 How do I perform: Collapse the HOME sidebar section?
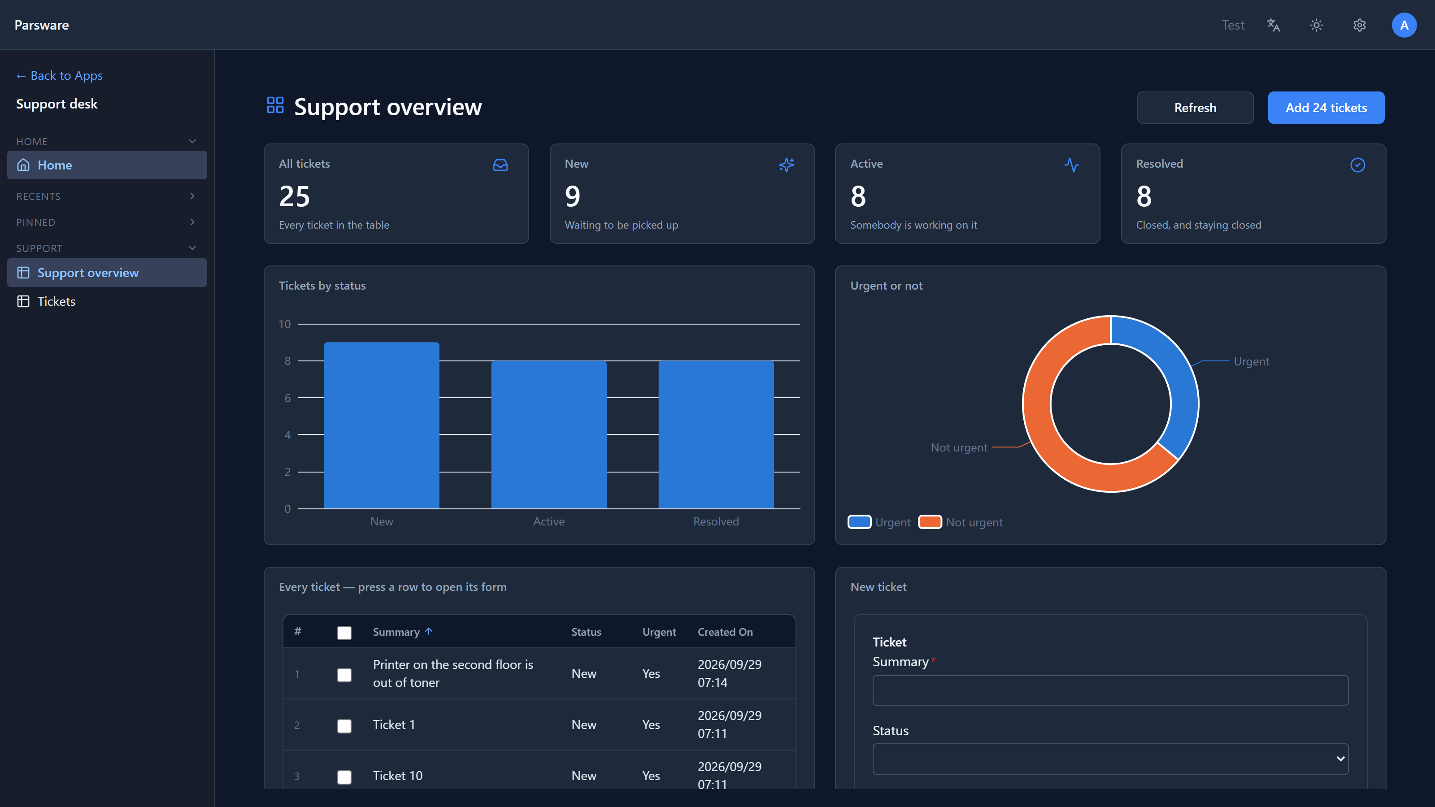106,142
